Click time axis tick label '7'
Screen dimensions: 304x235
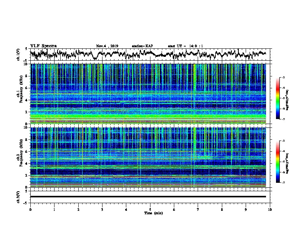pos(198,210)
